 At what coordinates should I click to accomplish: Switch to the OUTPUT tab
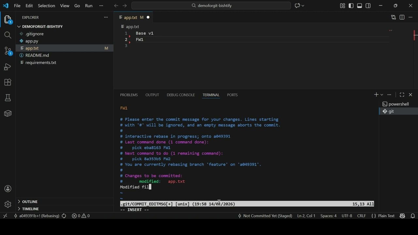click(x=152, y=95)
